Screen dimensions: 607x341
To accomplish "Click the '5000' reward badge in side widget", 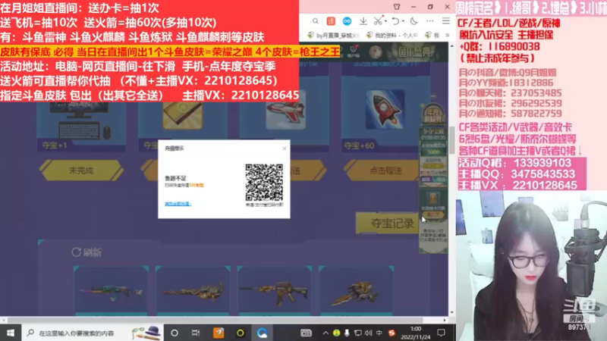I will [433, 152].
